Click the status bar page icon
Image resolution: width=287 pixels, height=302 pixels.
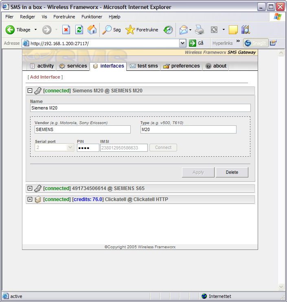click(5, 296)
